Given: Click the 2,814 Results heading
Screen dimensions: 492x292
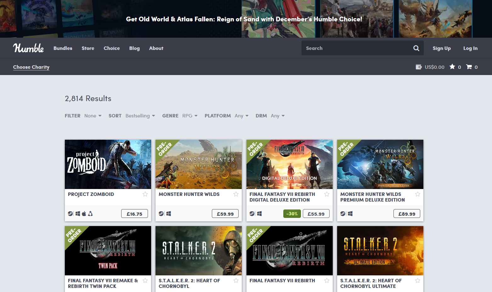Looking at the screenshot, I should (88, 98).
